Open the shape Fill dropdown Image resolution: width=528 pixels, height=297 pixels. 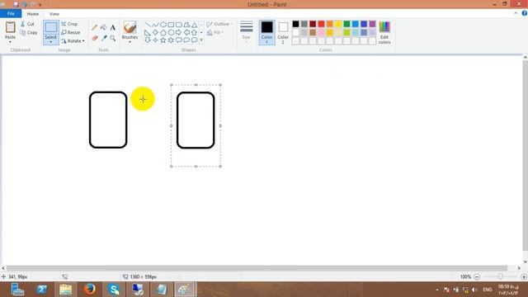tap(215, 32)
